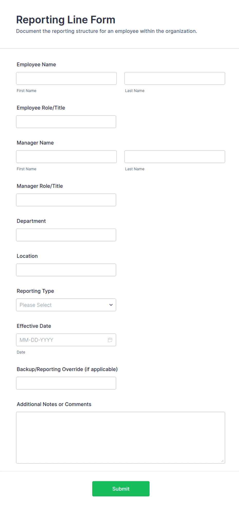Click the Effective Date MM-DD-YYYY field
The height and width of the screenshot is (509, 239).
[66, 340]
